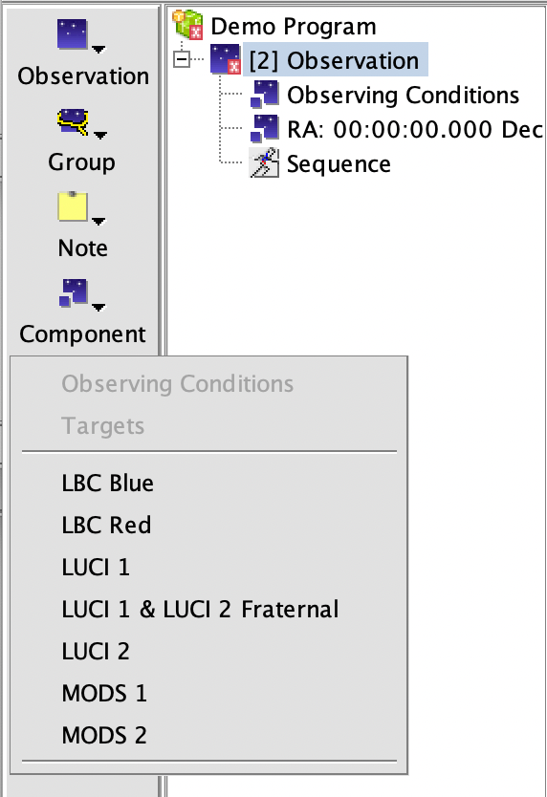The height and width of the screenshot is (797, 547).
Task: Collapse the [2] Observation tree node
Action: click(x=182, y=59)
